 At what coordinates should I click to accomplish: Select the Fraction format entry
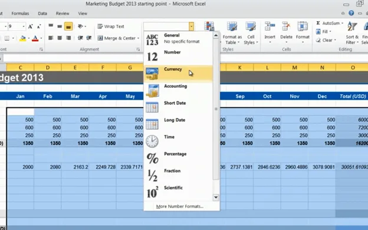click(x=178, y=175)
